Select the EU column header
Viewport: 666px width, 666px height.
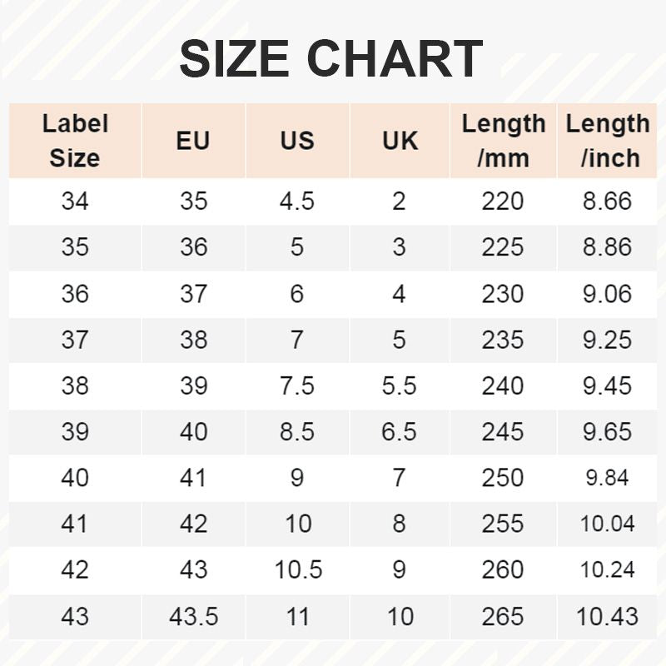coord(193,141)
